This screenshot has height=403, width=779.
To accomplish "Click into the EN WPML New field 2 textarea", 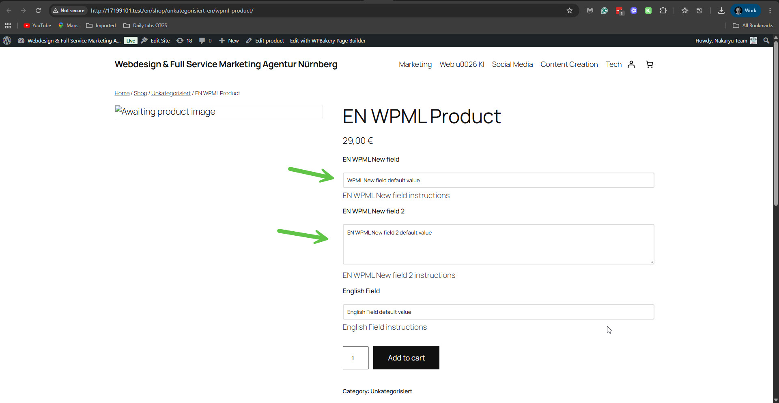I will [498, 244].
